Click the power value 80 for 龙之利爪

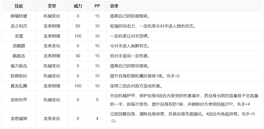point(78,26)
